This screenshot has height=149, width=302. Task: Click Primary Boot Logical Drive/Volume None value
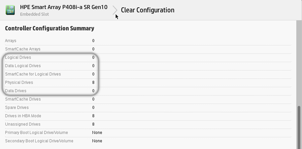point(97,133)
